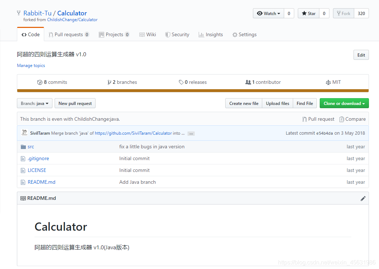This screenshot has width=379, height=269.
Task: Click Edit description button
Action: coord(361,55)
